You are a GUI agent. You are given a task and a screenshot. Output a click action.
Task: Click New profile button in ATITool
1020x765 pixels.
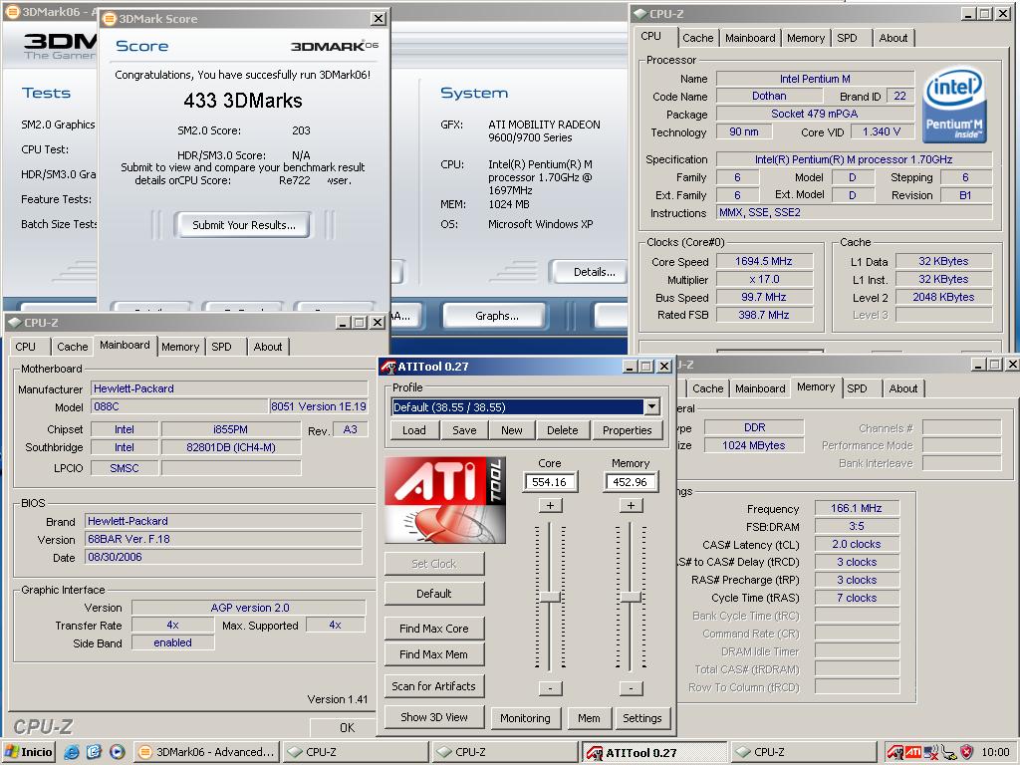(x=511, y=430)
